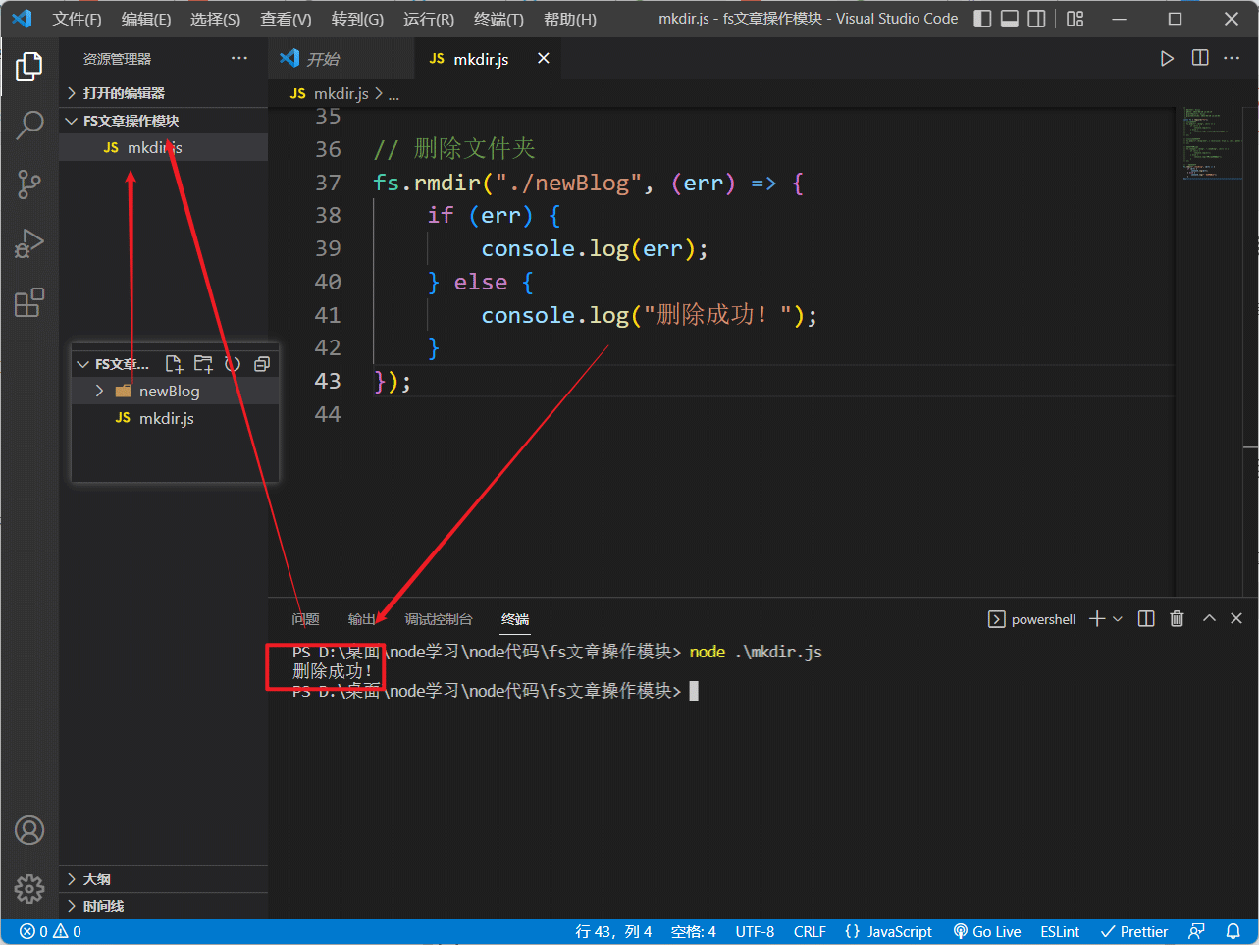Close the terminal panel
The height and width of the screenshot is (945, 1259).
tap(1236, 618)
